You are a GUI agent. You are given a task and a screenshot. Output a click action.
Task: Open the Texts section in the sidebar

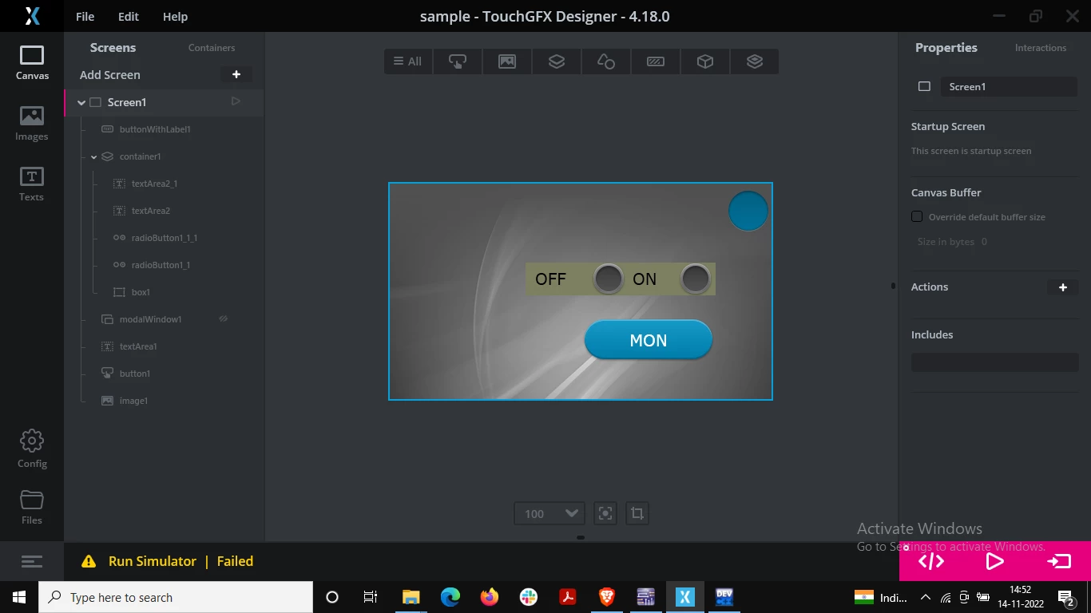32,184
